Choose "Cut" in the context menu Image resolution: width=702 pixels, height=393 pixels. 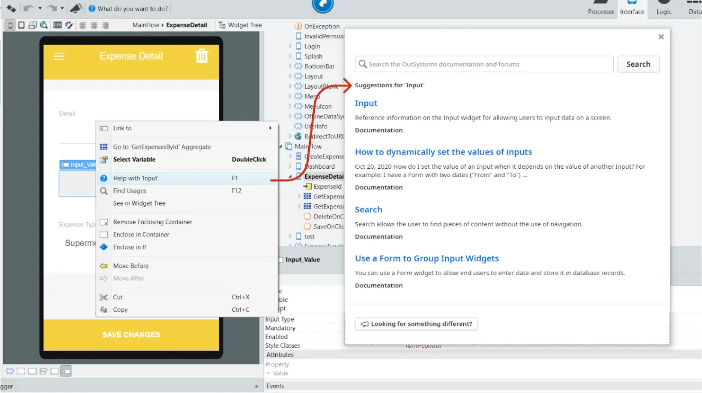[x=187, y=297]
